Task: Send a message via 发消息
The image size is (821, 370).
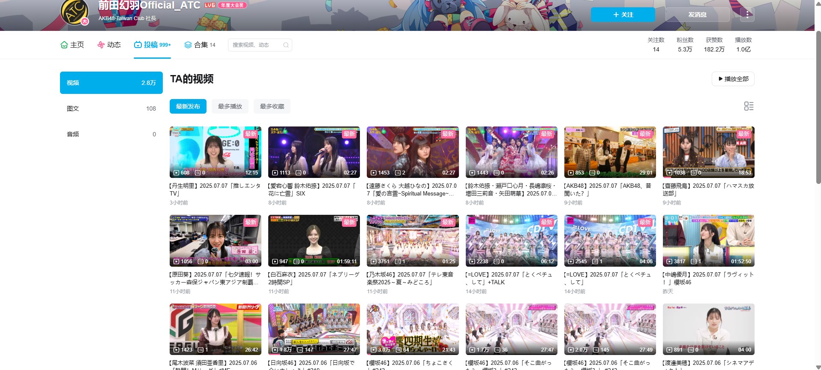Action: click(697, 15)
